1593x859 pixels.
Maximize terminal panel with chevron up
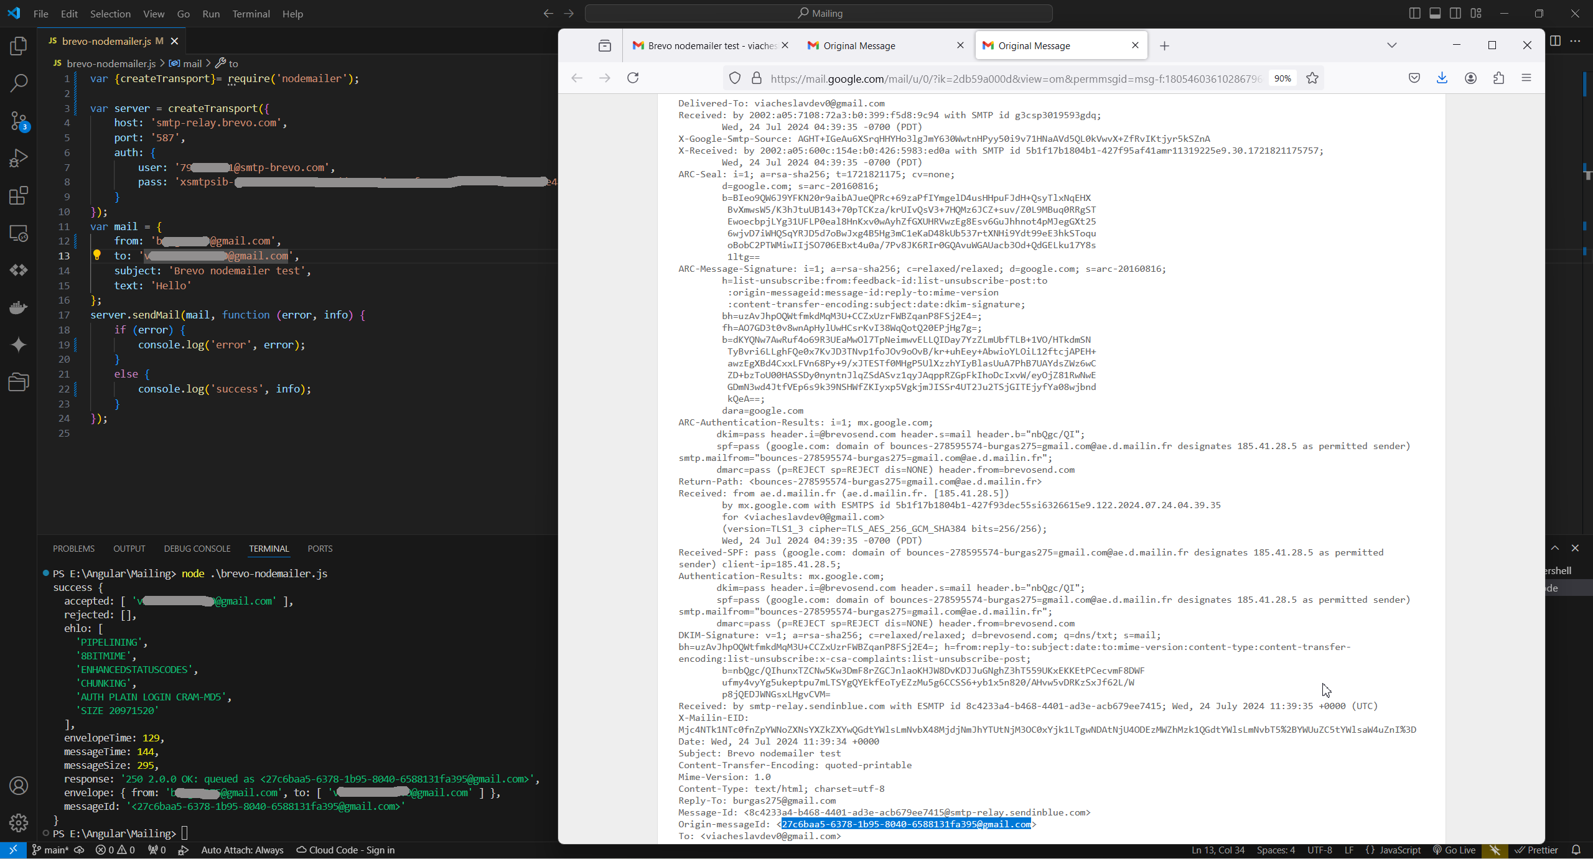1555,548
